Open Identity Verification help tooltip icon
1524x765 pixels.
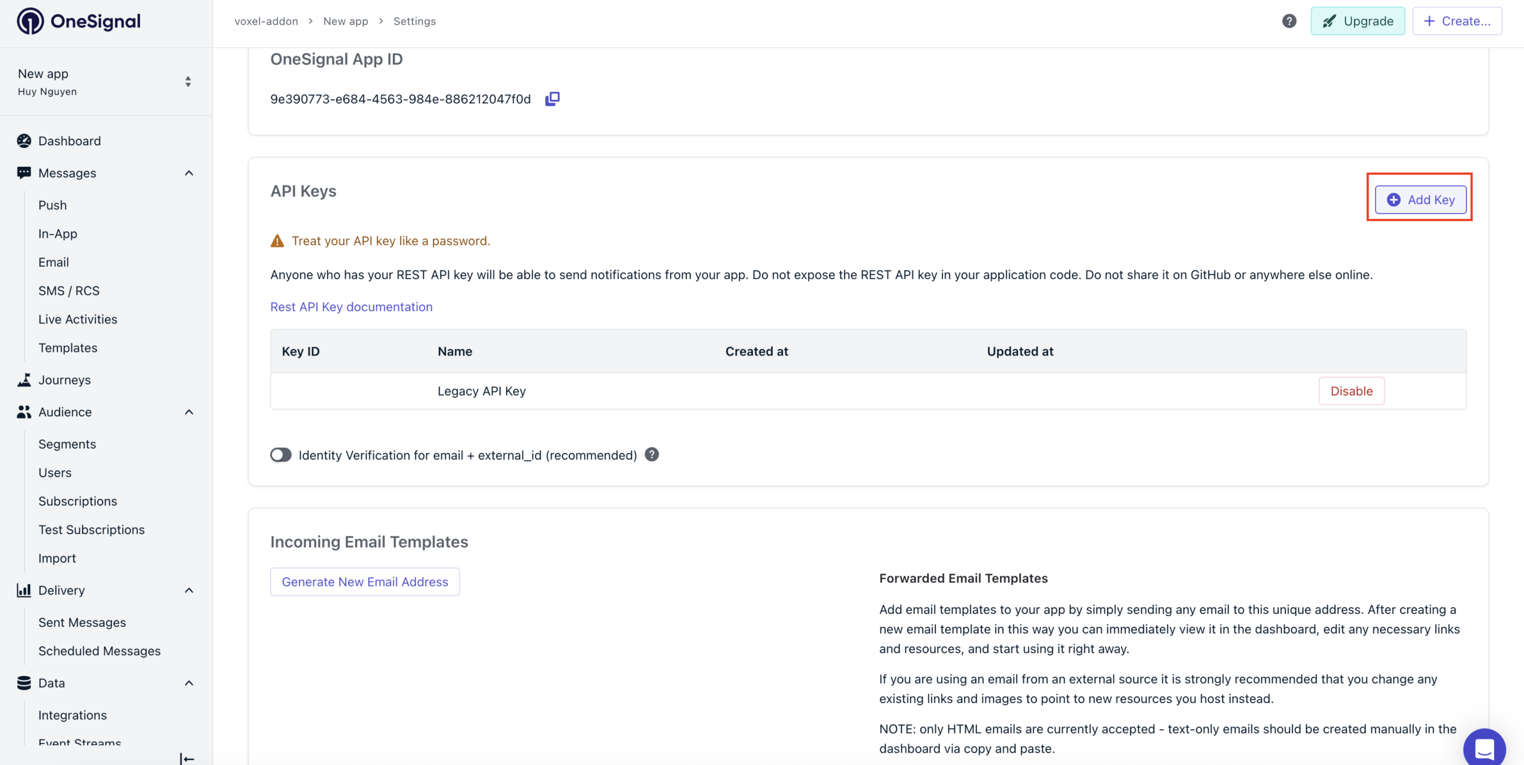652,455
